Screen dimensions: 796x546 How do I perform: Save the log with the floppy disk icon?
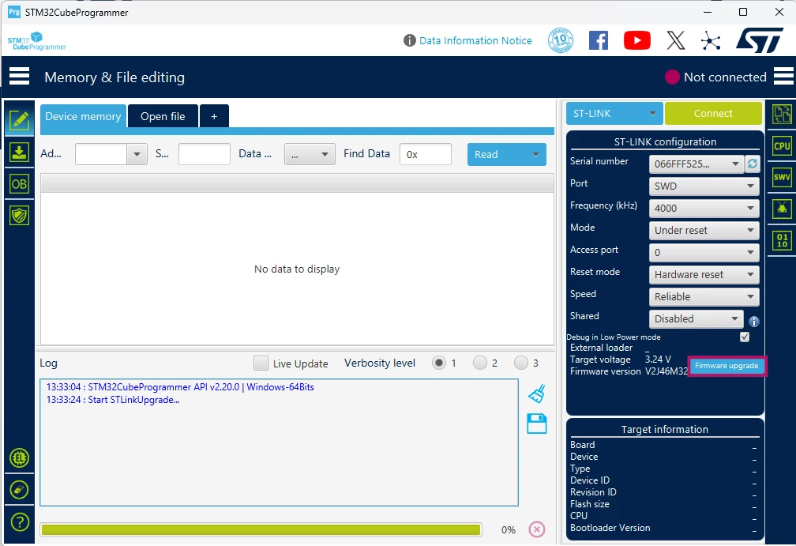tap(537, 424)
